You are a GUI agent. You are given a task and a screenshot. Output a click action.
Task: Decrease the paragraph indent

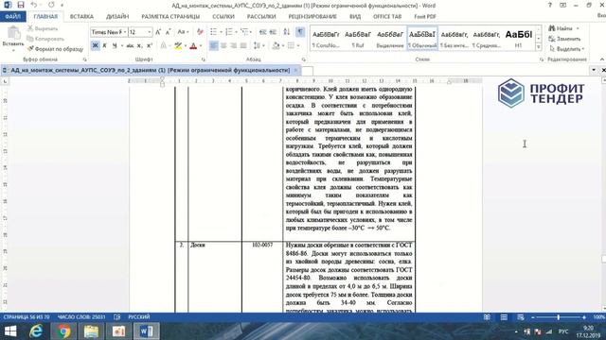tap(263, 32)
